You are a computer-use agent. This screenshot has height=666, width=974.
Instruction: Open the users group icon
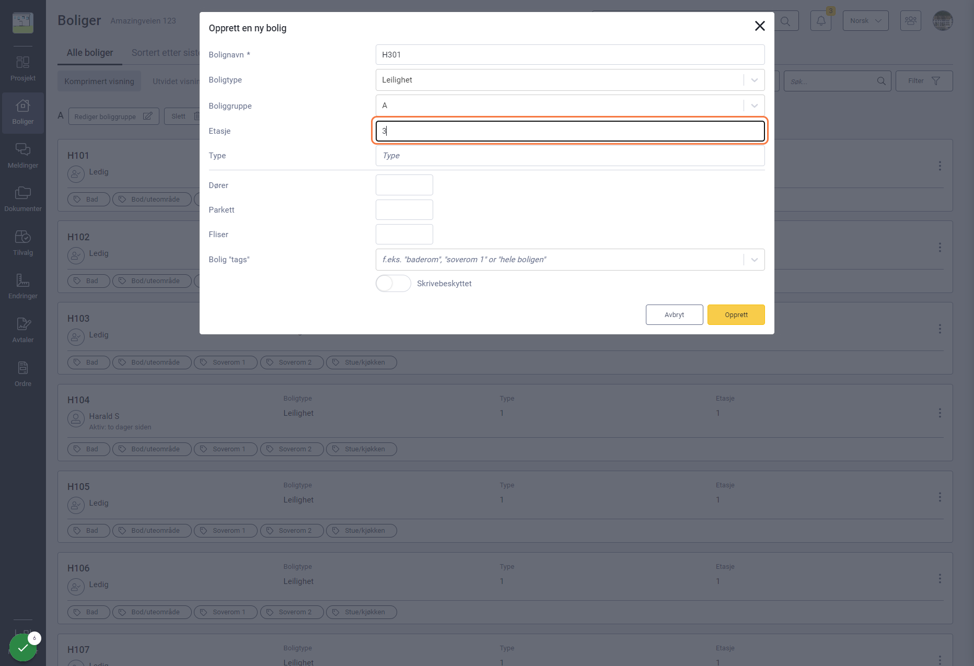pos(911,21)
